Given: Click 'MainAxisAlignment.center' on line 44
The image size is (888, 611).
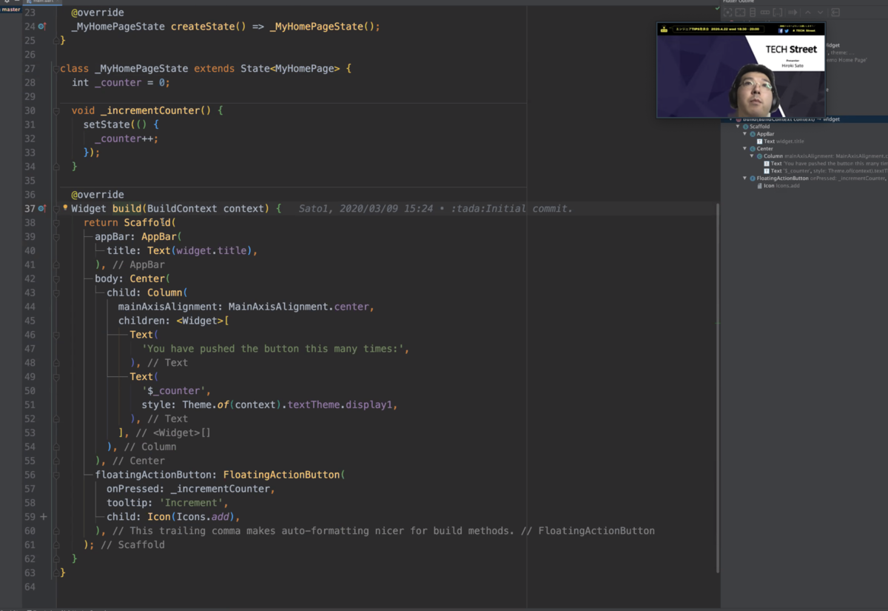Looking at the screenshot, I should point(298,307).
